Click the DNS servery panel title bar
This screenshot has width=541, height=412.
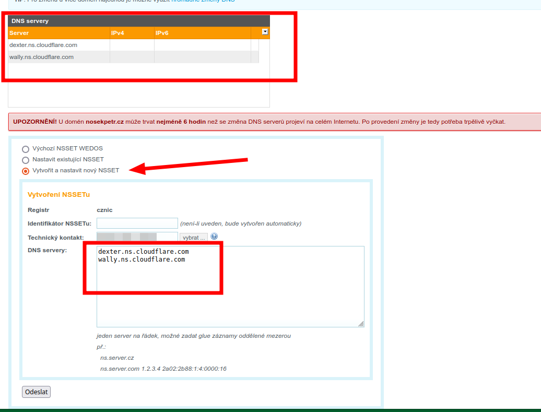click(x=138, y=21)
